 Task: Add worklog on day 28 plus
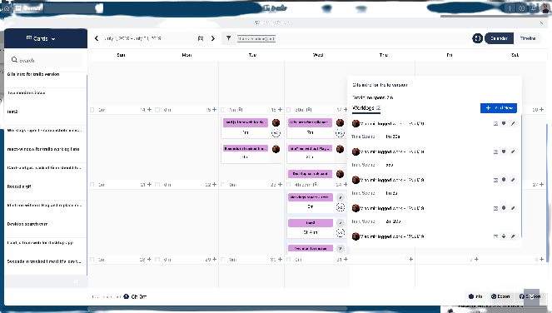(149, 260)
